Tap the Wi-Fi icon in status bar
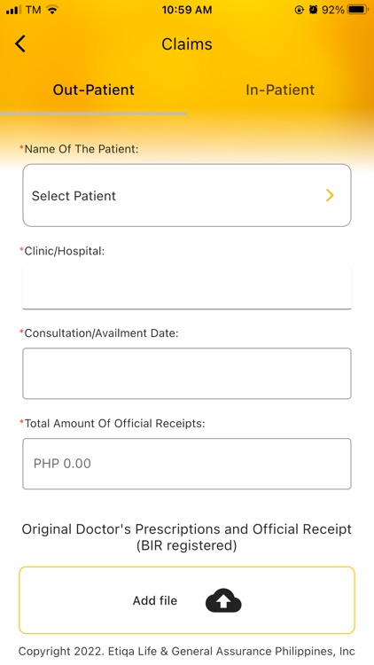Image resolution: width=374 pixels, height=665 pixels. (52, 10)
